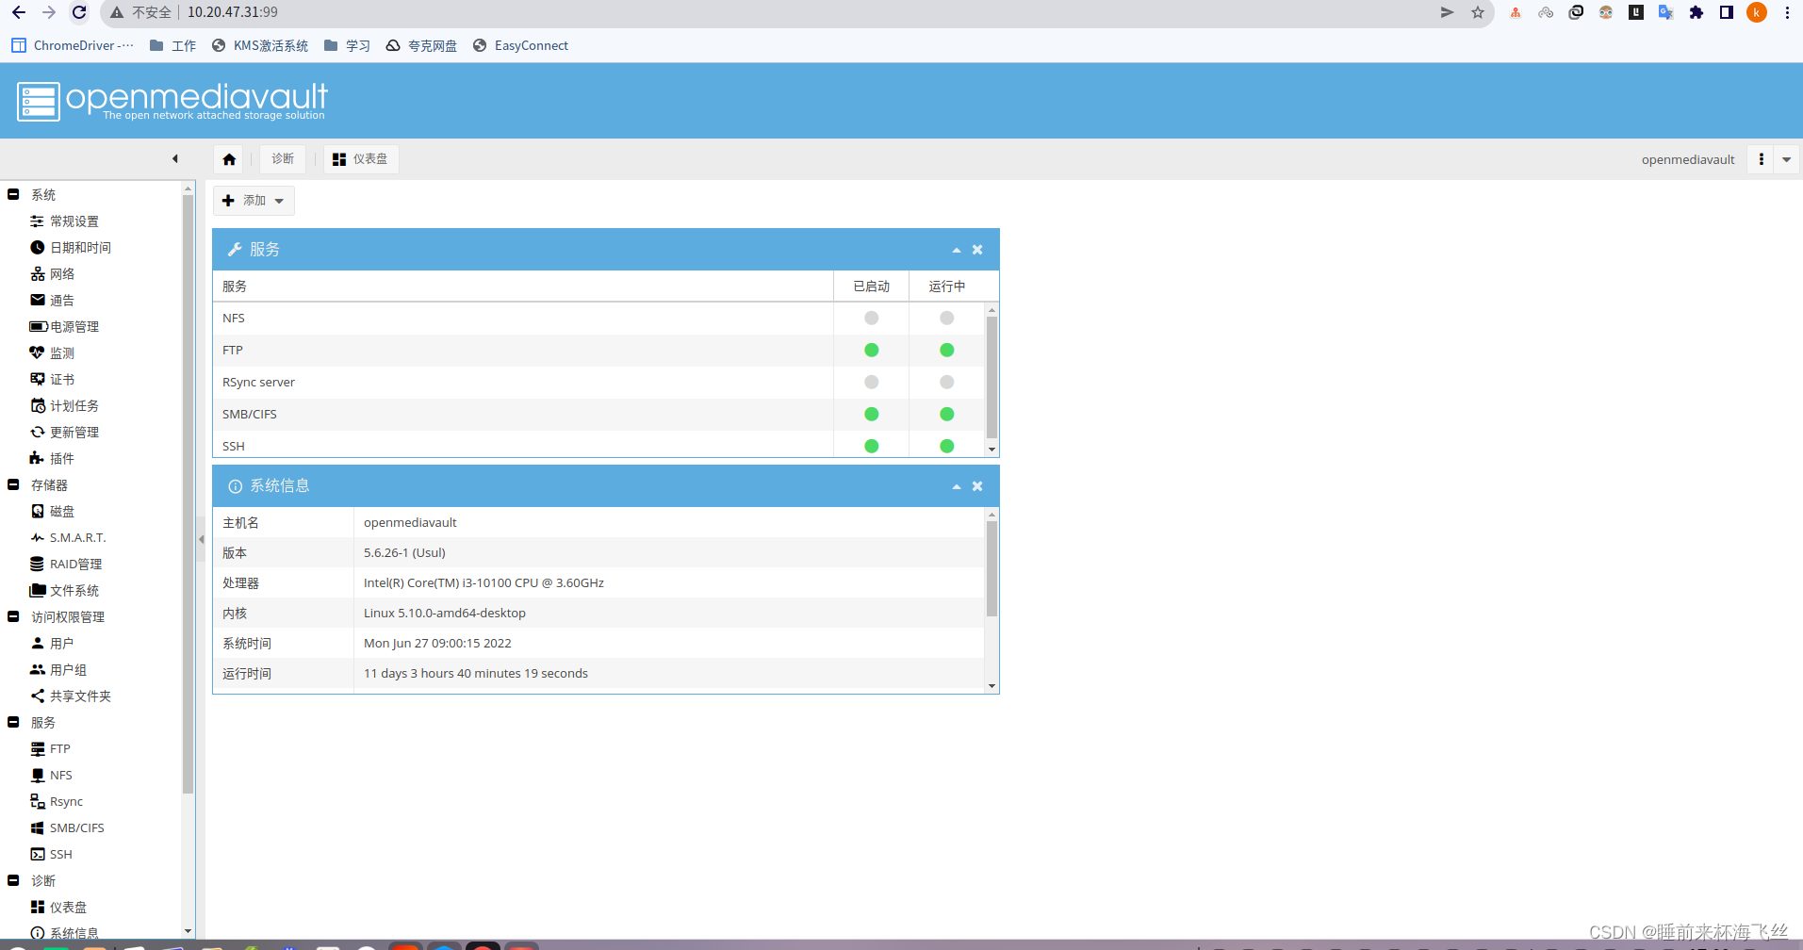
Task: Open the EasyConnect bookmark
Action: [520, 46]
